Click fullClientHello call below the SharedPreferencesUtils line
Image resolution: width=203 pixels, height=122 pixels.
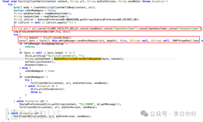point(57,107)
